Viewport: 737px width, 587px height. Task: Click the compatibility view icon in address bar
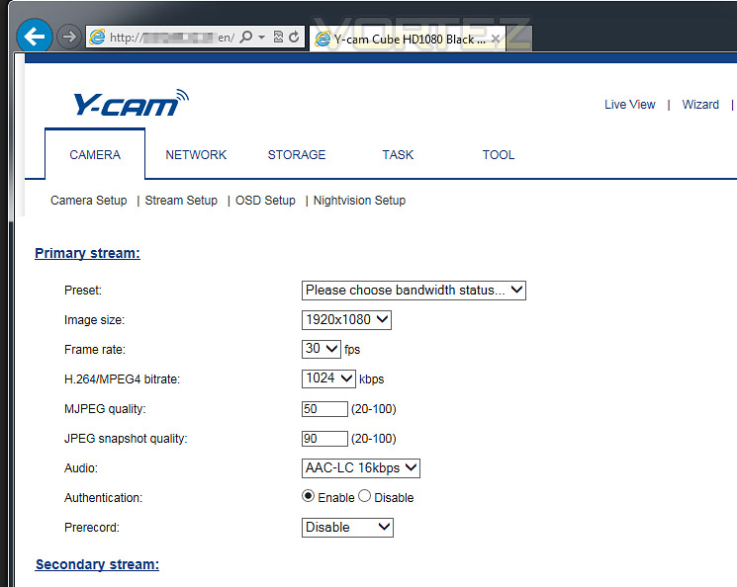point(278,37)
